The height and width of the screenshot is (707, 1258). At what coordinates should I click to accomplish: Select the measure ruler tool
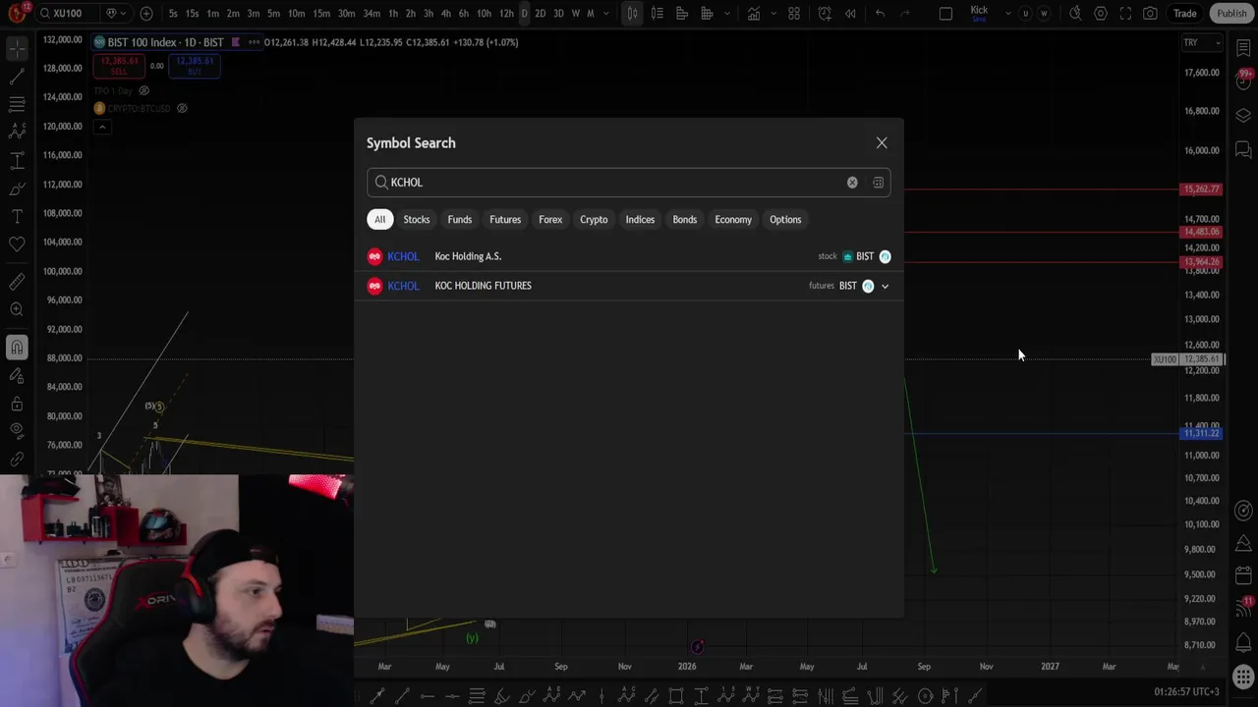[17, 282]
